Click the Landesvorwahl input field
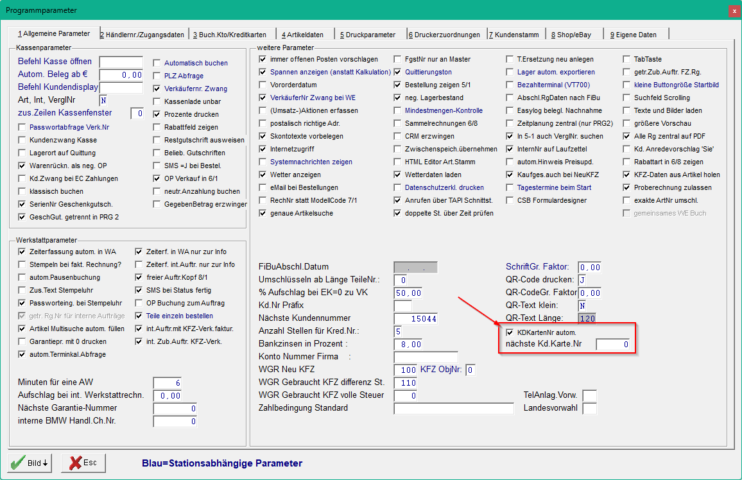Screen dimensions: 742x480 590,408
